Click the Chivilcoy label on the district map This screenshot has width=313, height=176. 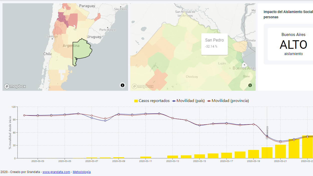(x=192, y=77)
